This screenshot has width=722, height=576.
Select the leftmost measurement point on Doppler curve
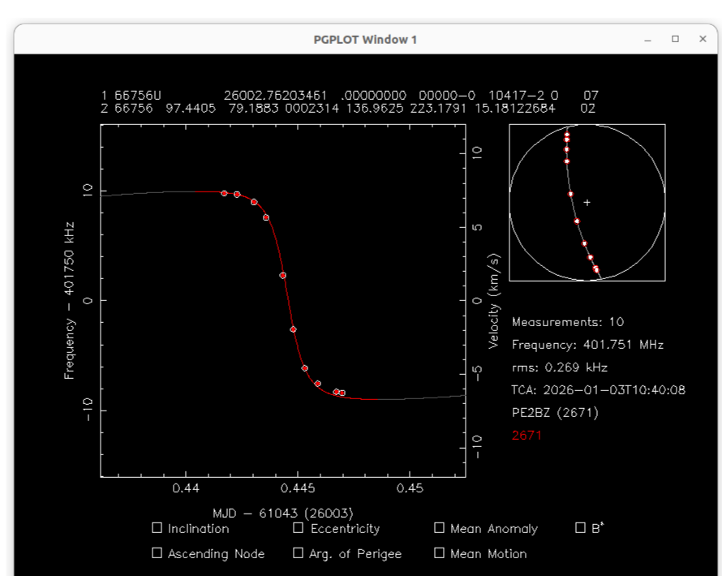tap(225, 193)
